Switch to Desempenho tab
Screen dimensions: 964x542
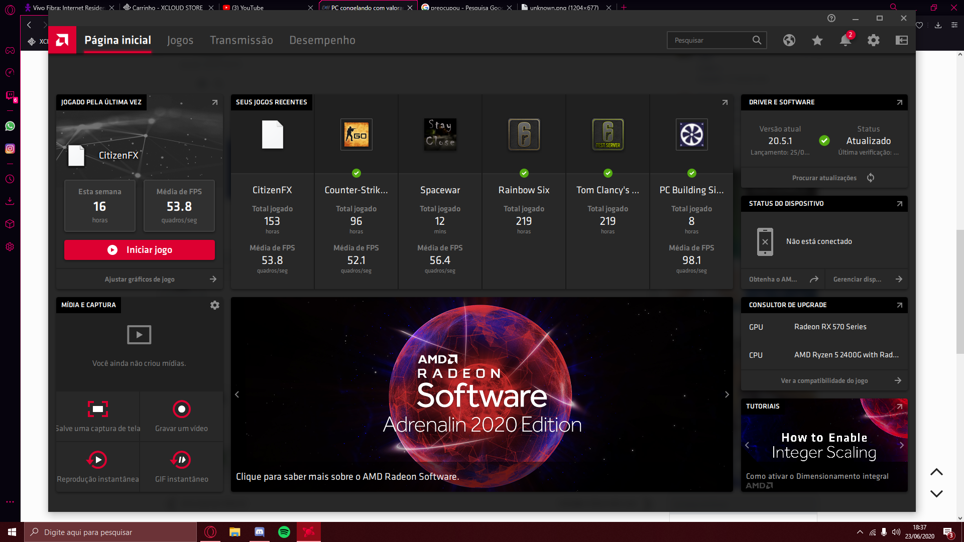click(322, 40)
